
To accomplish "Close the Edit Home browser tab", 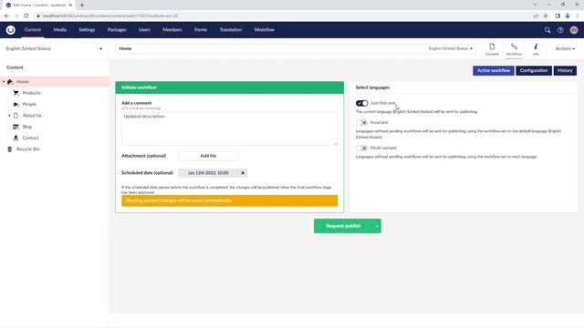I will (x=71, y=5).
